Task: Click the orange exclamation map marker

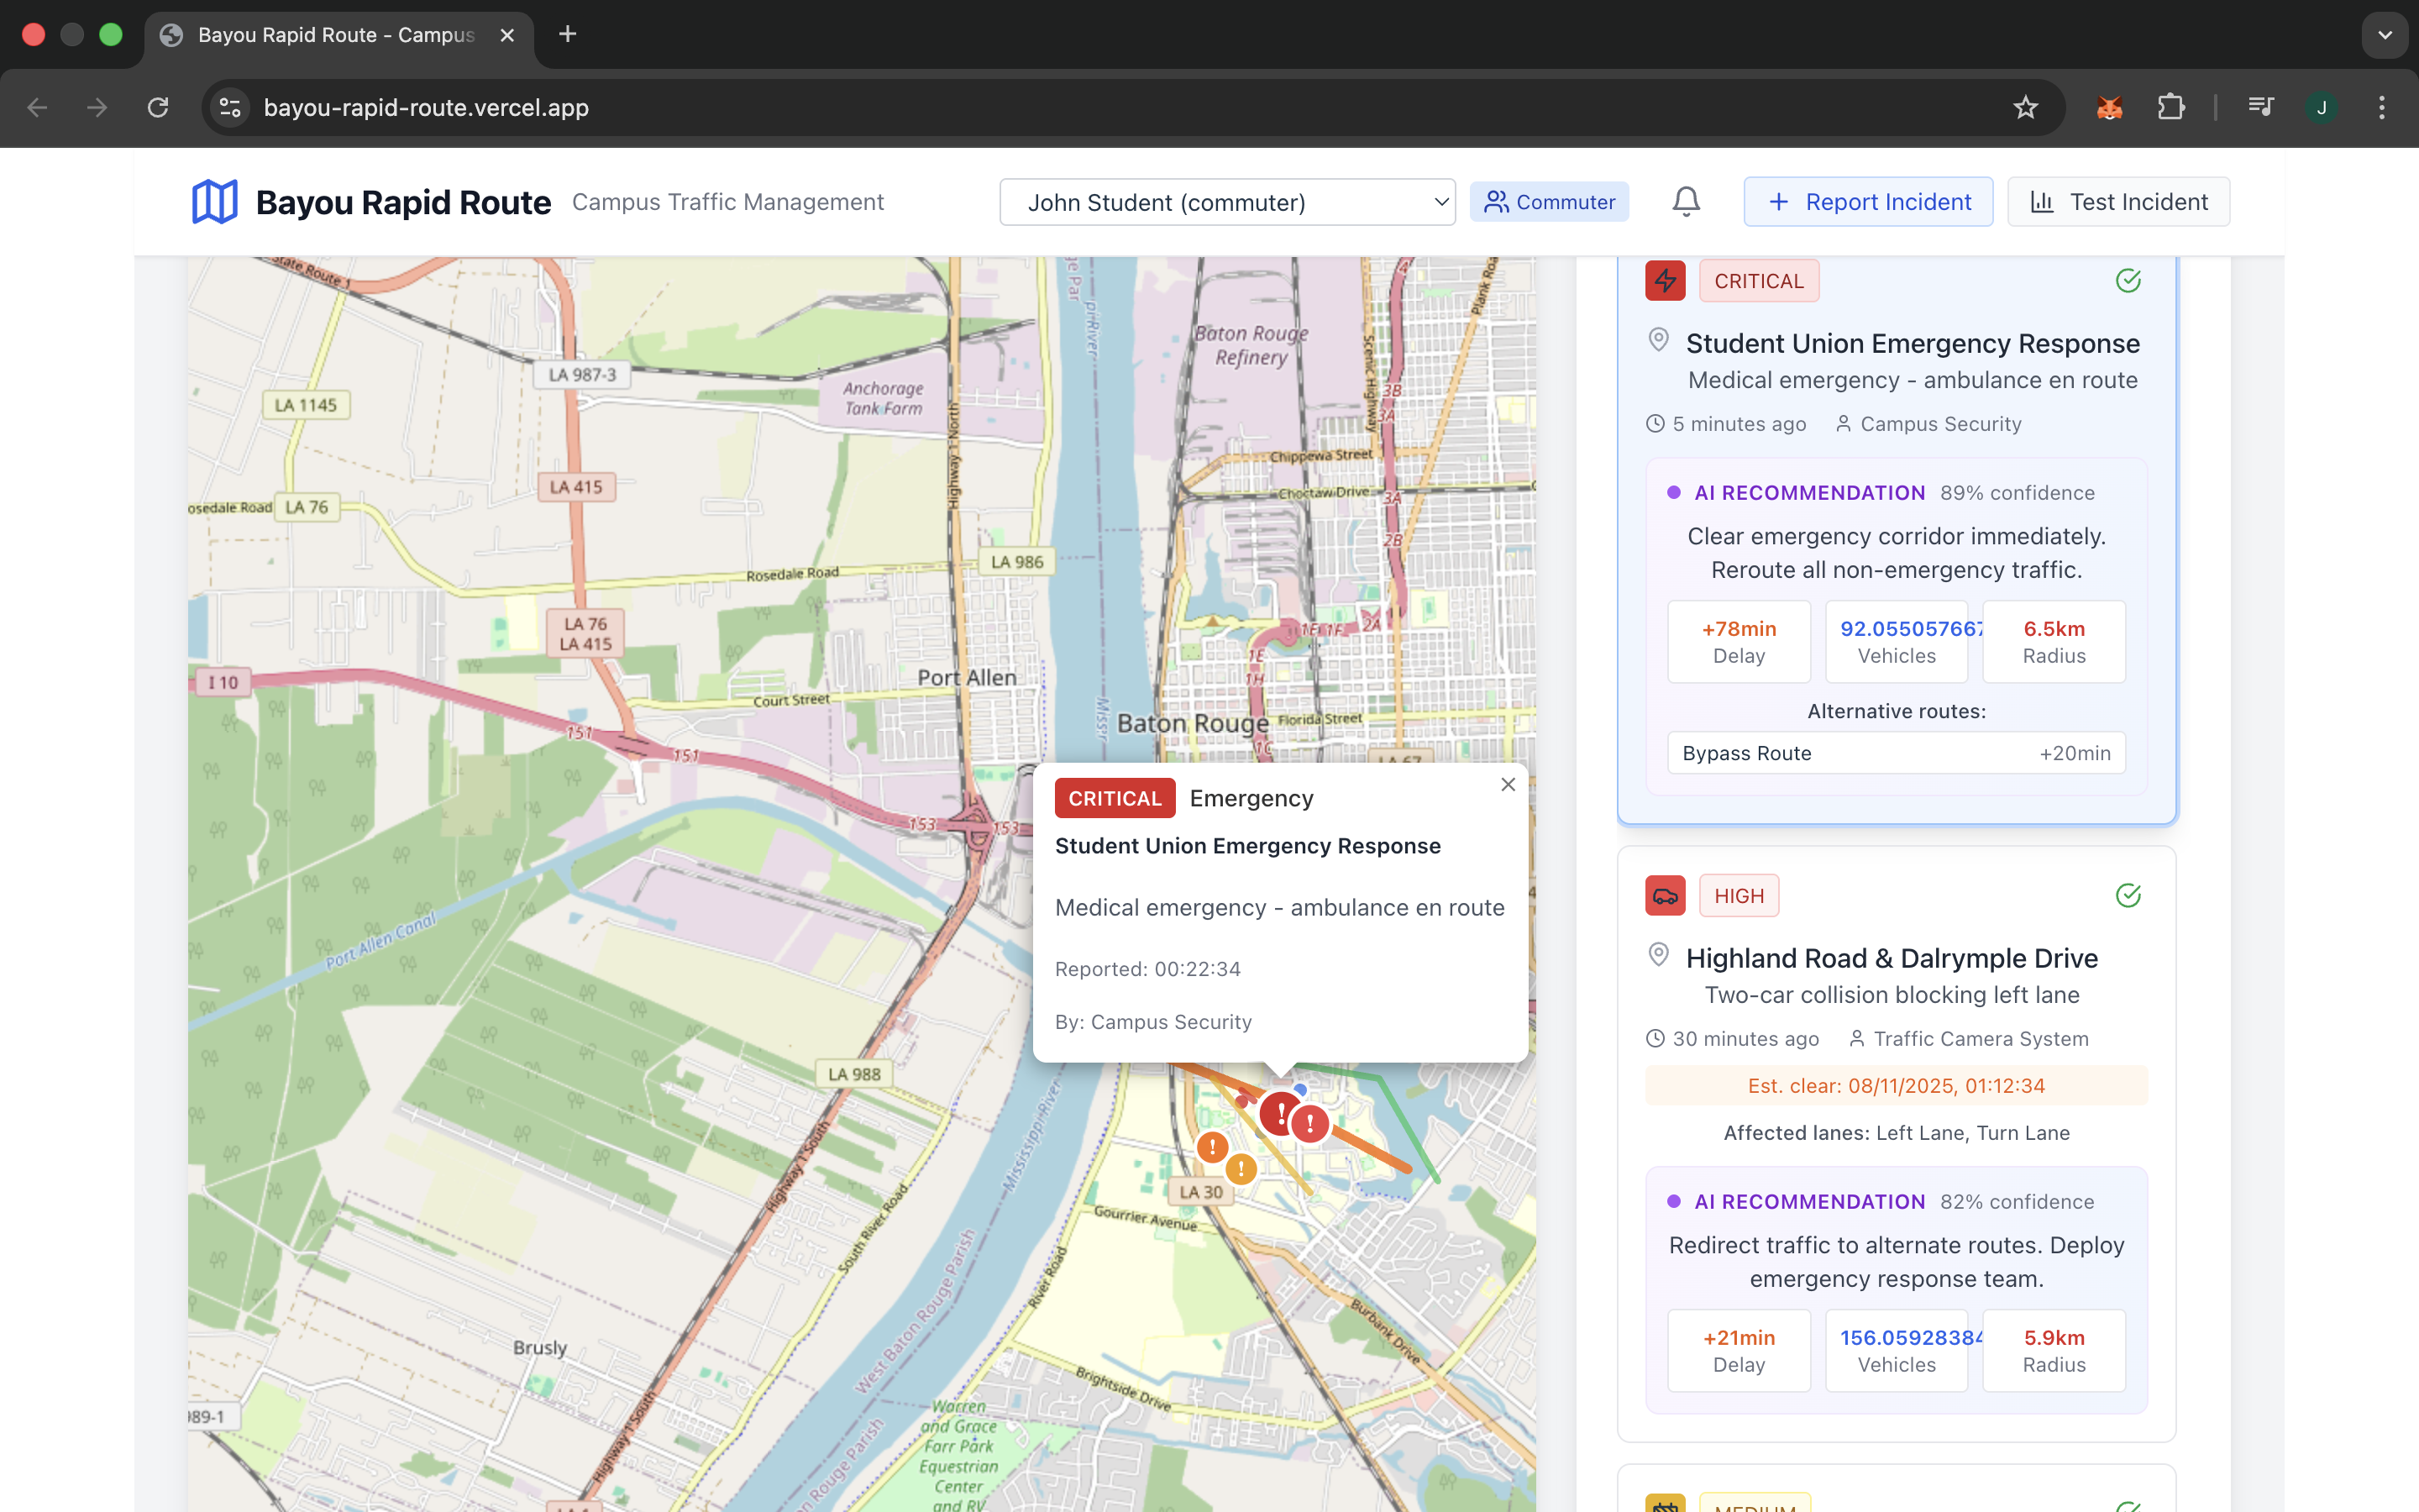Action: [x=1213, y=1147]
